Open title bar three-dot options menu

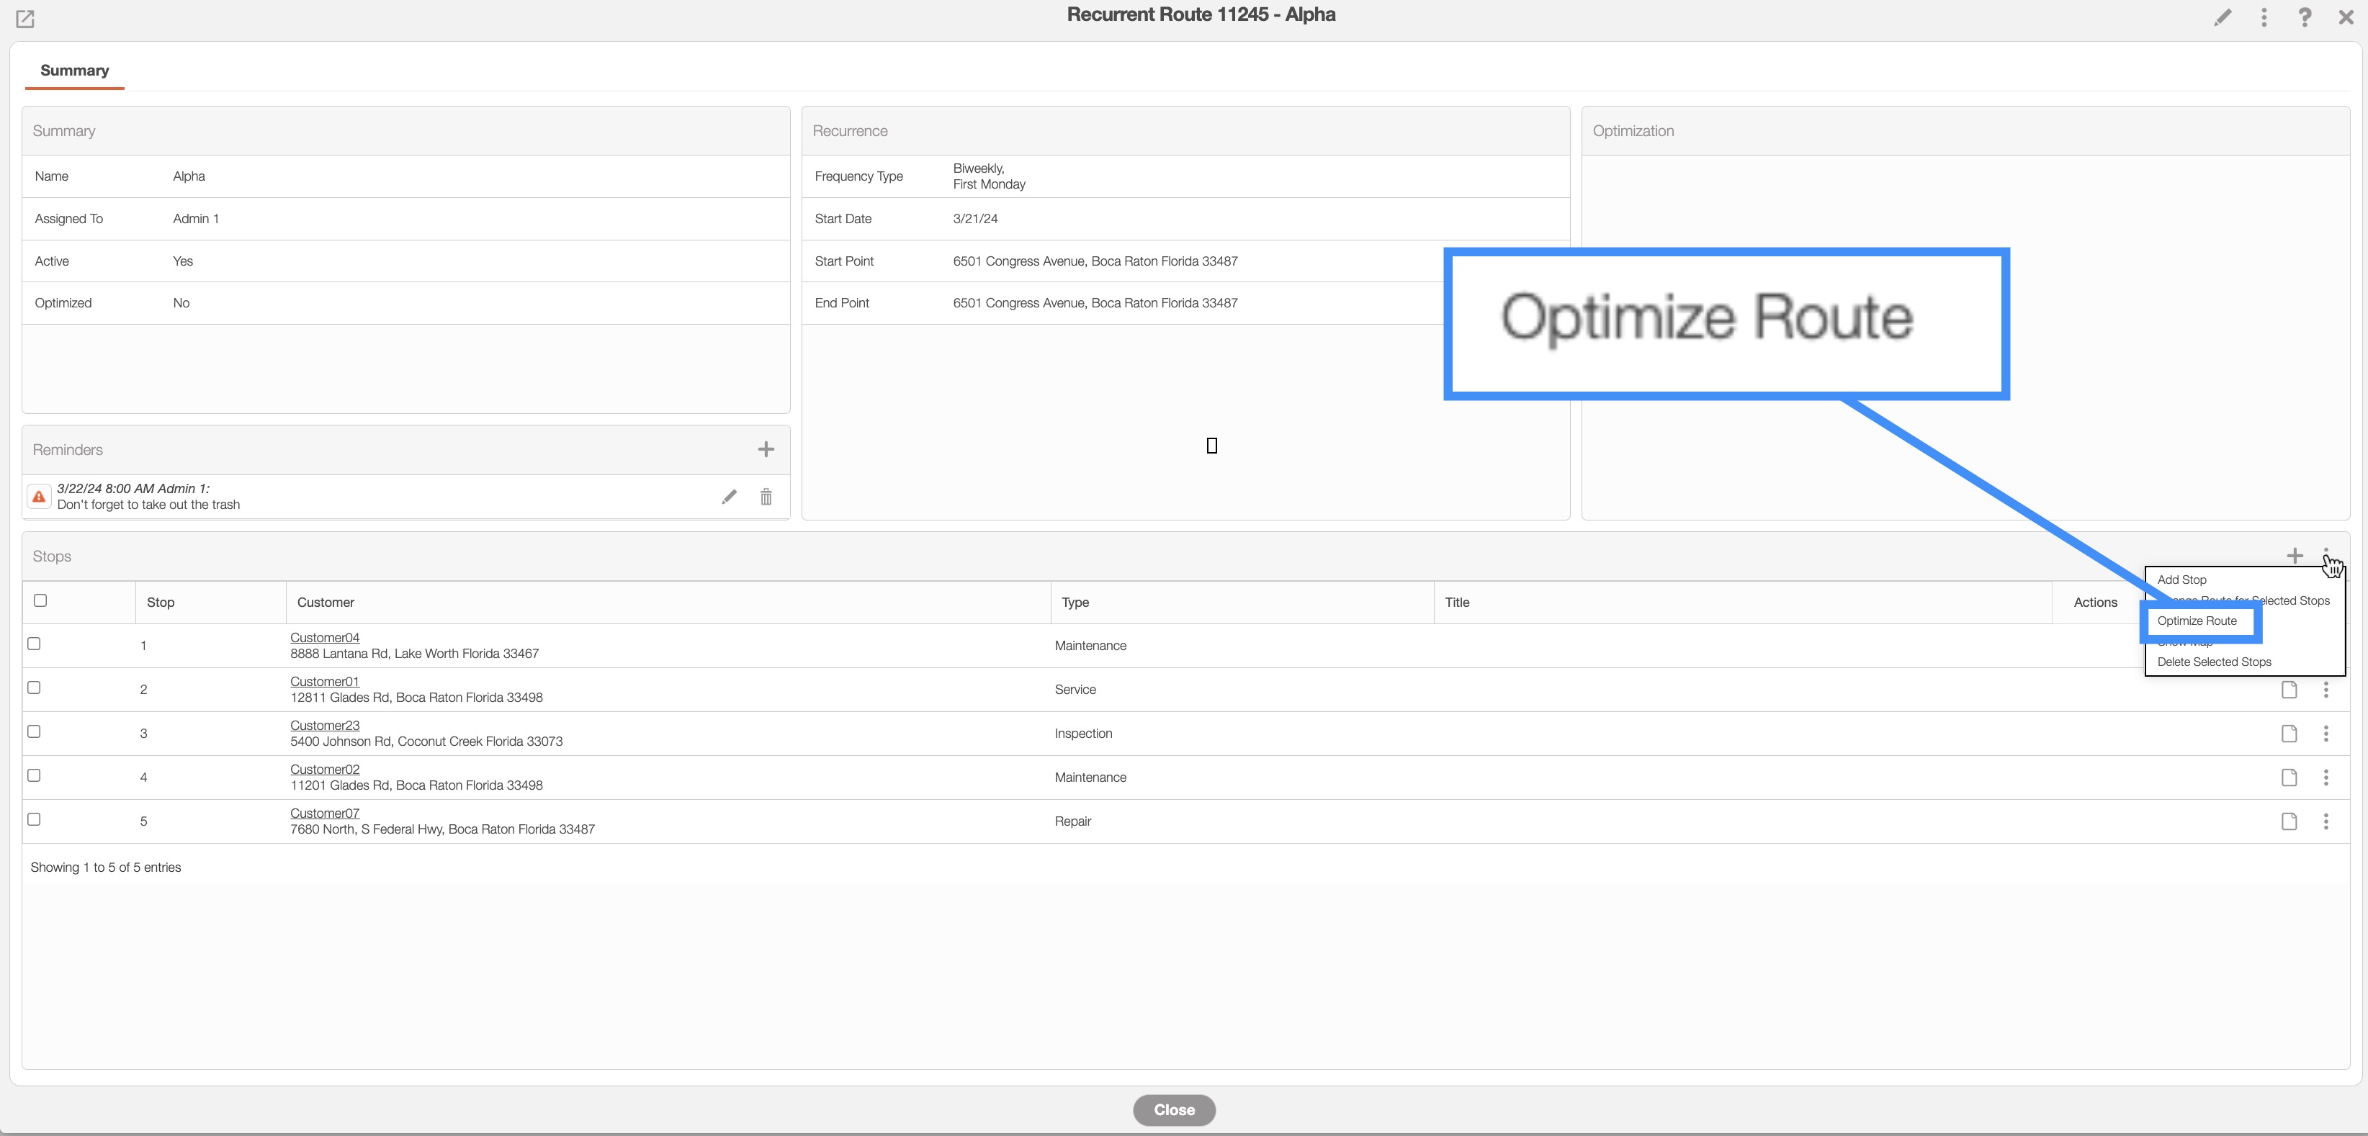coord(2263,17)
